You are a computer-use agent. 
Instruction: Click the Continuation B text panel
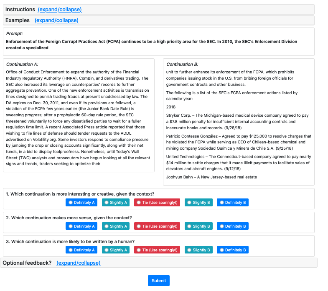(x=239, y=122)
